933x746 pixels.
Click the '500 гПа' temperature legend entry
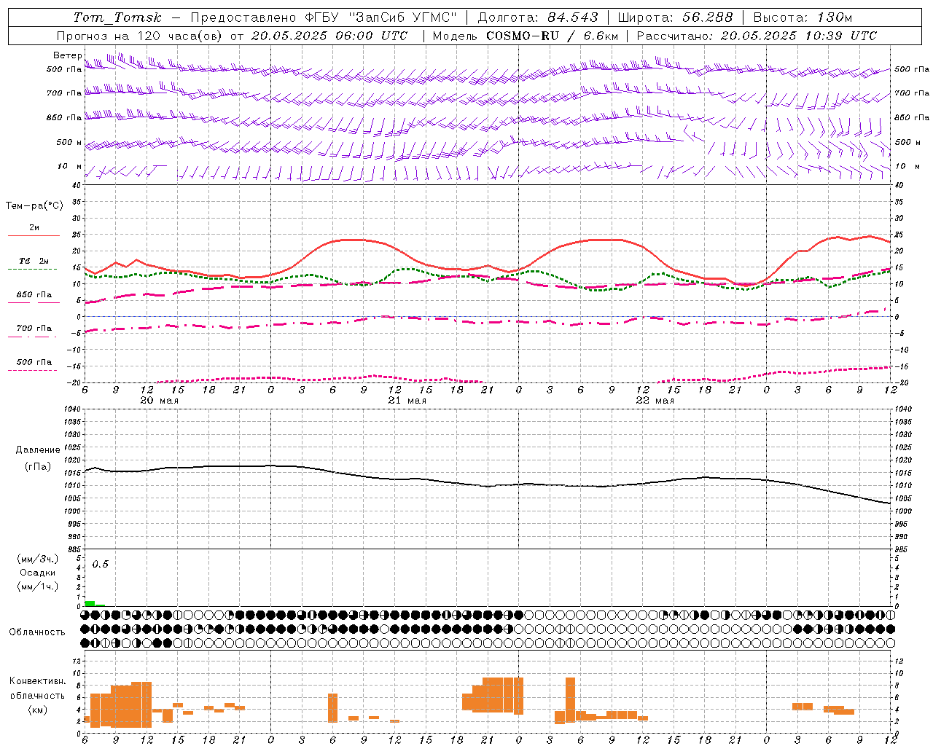pos(34,362)
